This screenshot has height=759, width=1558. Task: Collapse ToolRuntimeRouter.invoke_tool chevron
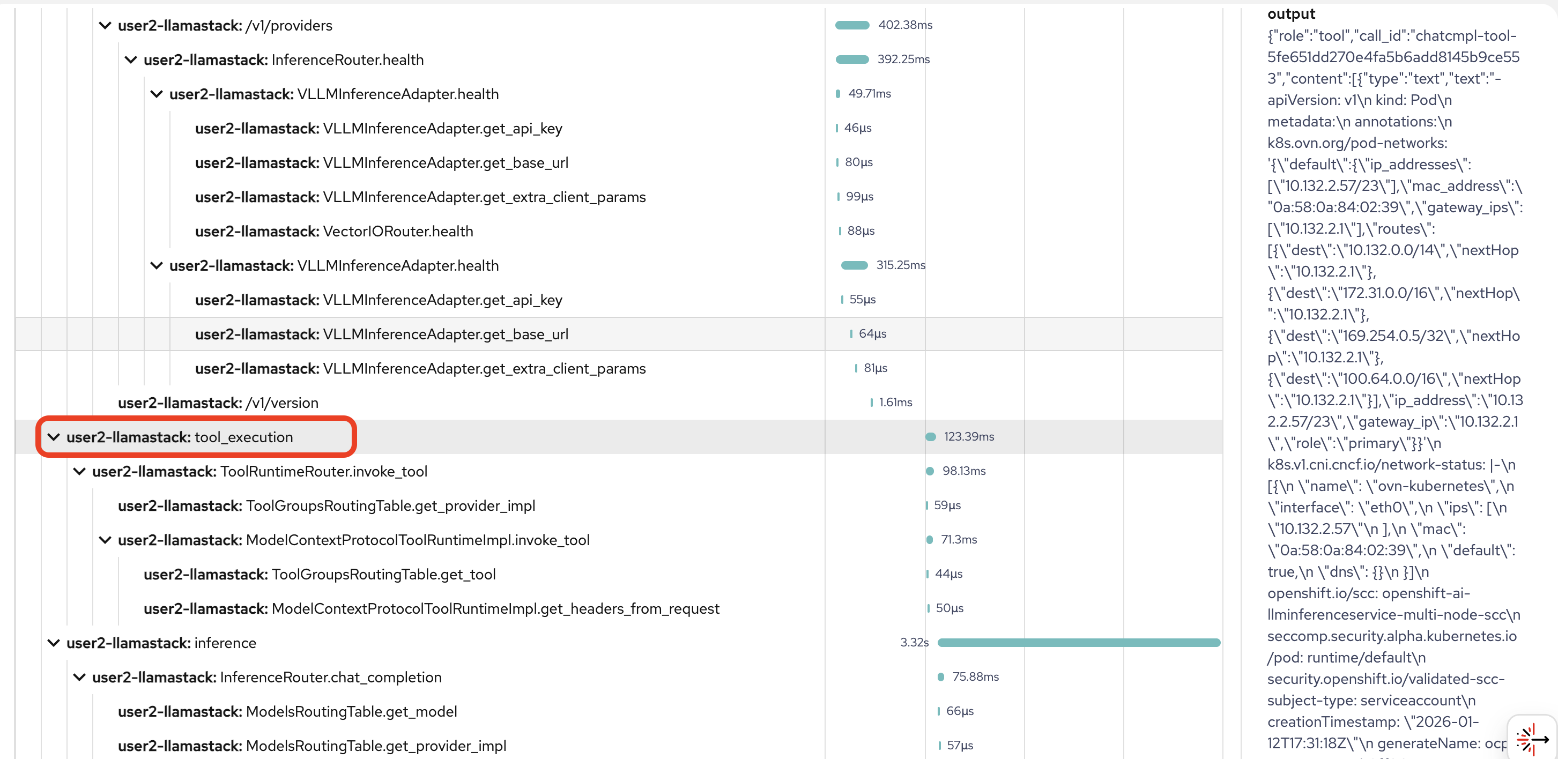(x=79, y=472)
